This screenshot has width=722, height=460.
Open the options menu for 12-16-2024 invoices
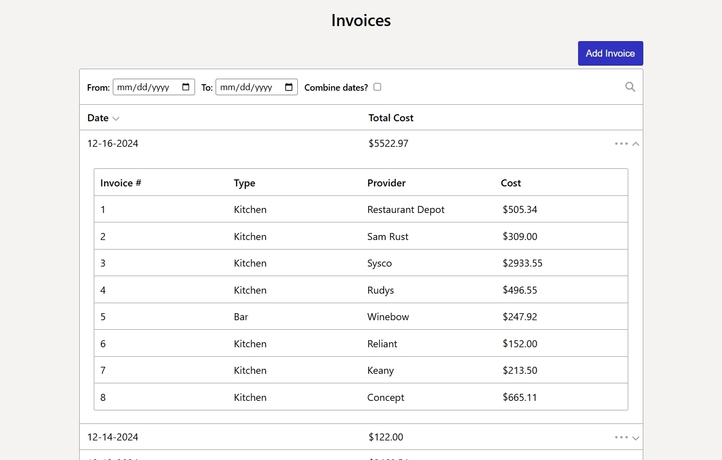point(621,143)
